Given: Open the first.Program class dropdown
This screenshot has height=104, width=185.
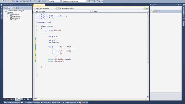Looking at the screenshot, I should (x=90, y=12).
